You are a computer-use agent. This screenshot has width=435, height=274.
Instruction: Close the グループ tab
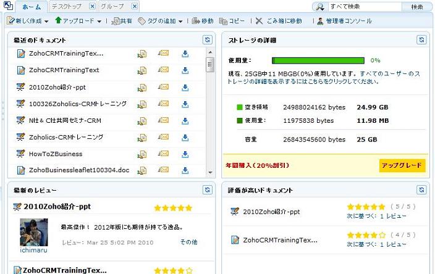click(135, 6)
